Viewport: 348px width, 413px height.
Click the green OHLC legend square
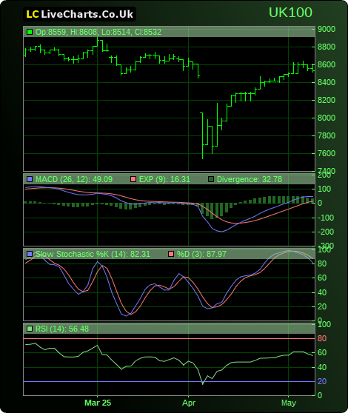tap(30, 32)
